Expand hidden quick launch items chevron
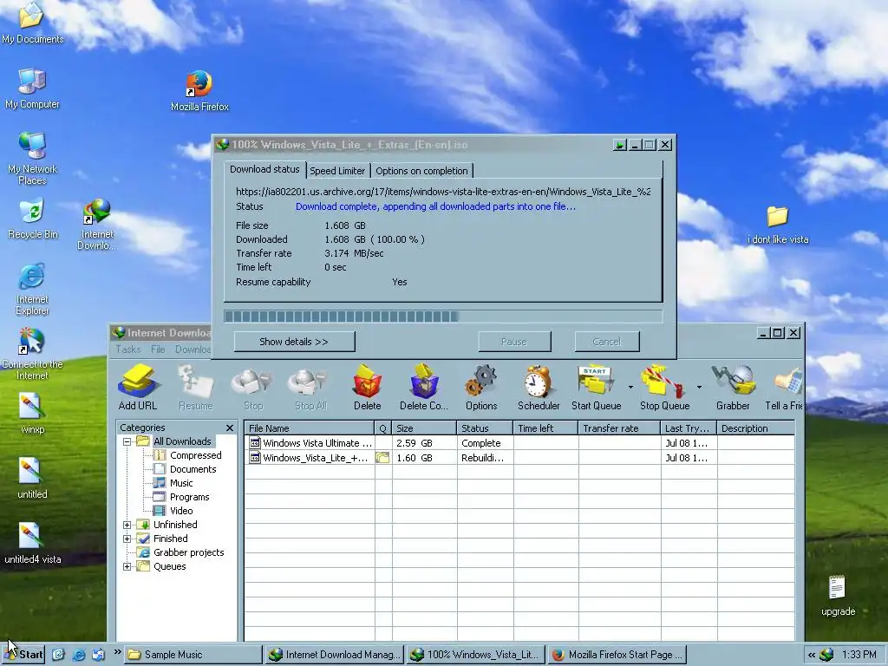The image size is (888, 666). point(117,652)
